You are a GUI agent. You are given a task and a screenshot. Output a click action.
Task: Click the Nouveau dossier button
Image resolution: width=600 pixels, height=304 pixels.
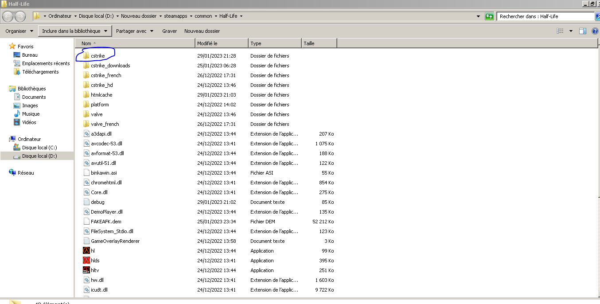pos(202,31)
